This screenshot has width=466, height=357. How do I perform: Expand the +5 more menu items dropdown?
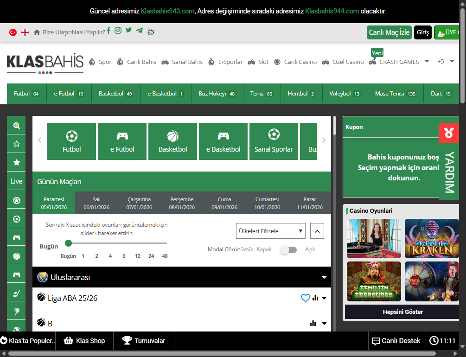tap(446, 62)
